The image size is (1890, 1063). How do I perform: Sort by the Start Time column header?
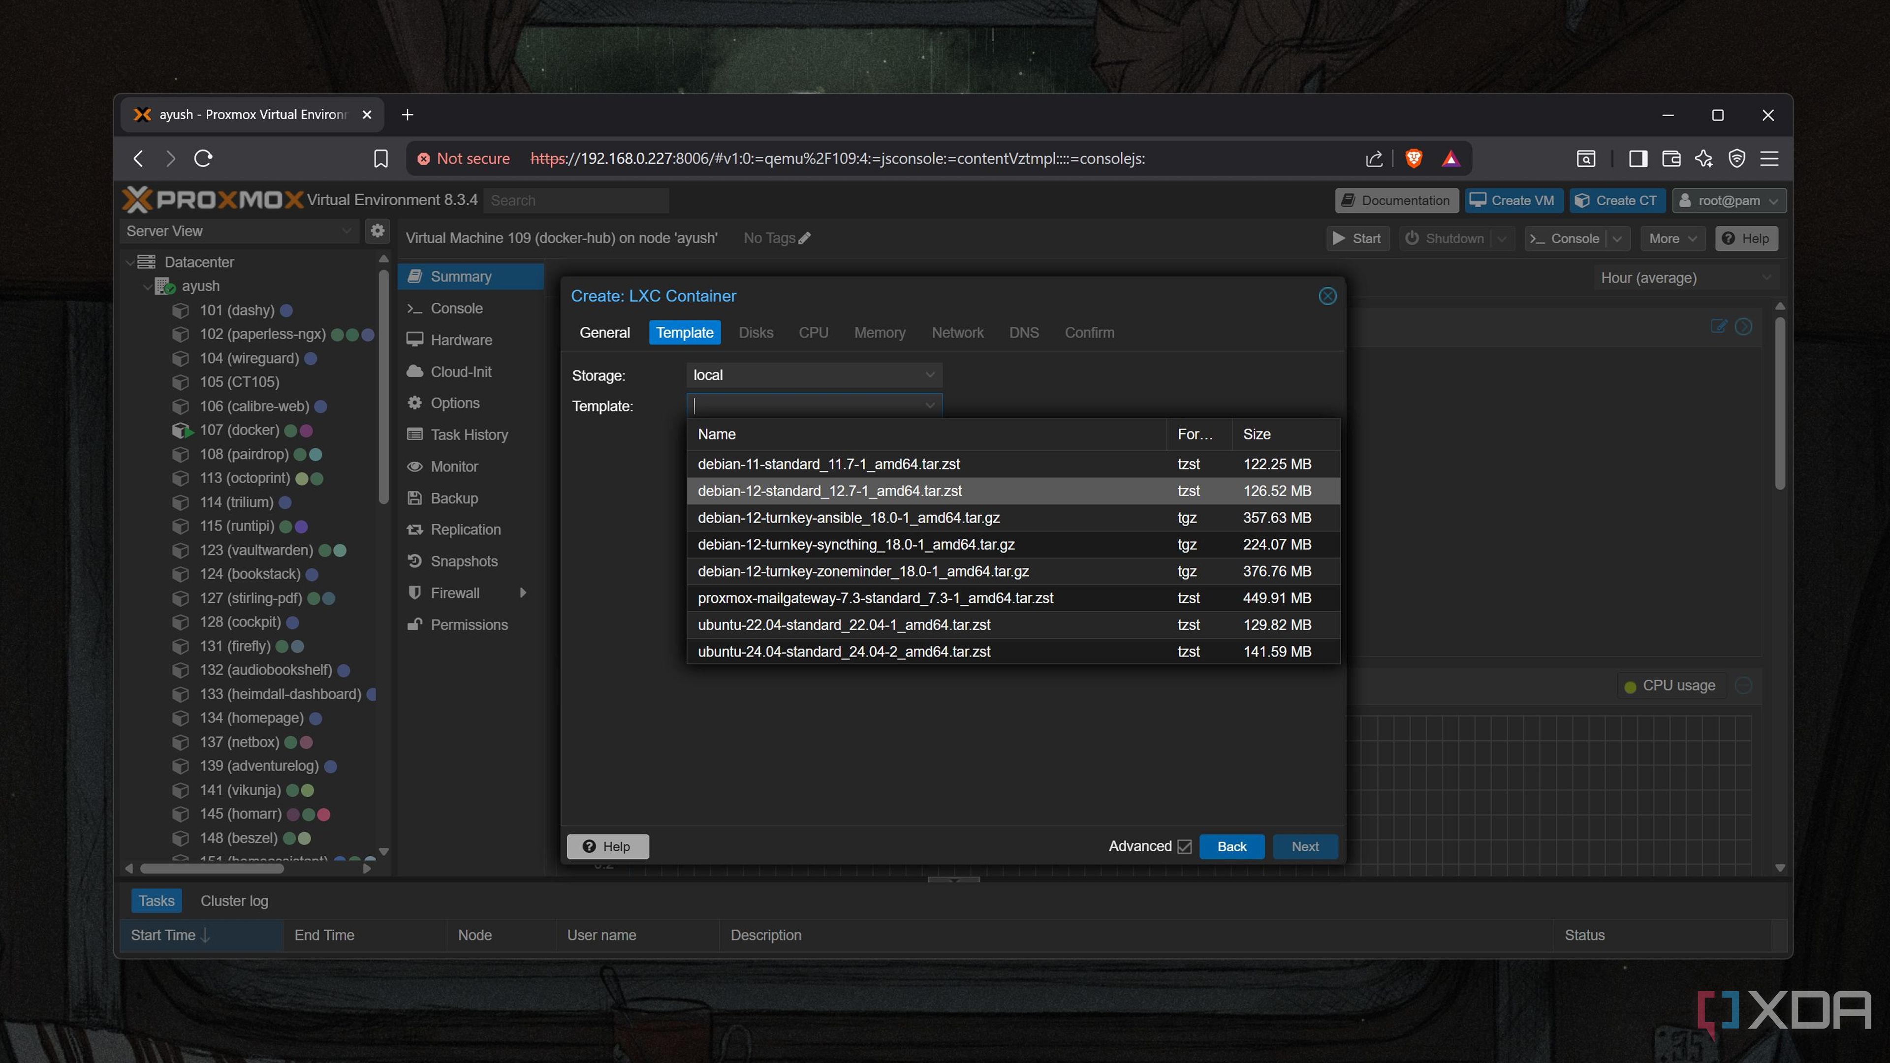[x=200, y=935]
